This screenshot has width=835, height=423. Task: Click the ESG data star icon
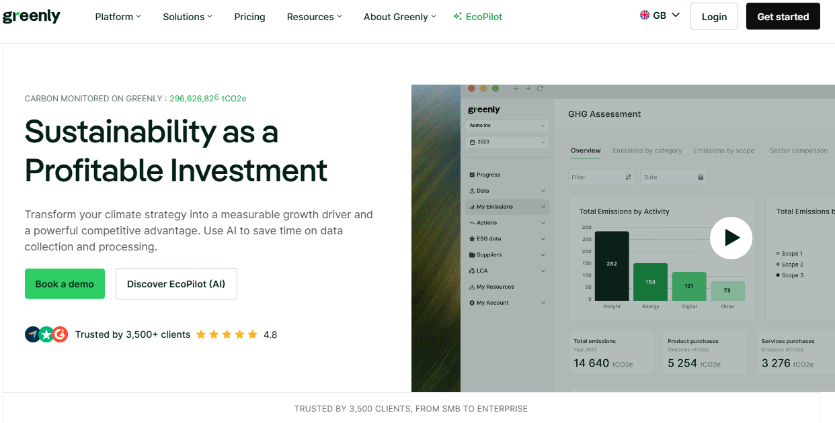click(x=472, y=238)
